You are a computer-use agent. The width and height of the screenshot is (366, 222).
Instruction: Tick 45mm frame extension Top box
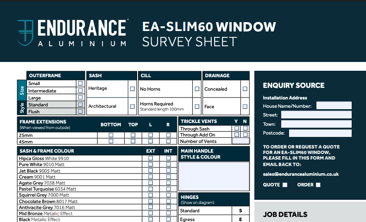[x=133, y=142]
